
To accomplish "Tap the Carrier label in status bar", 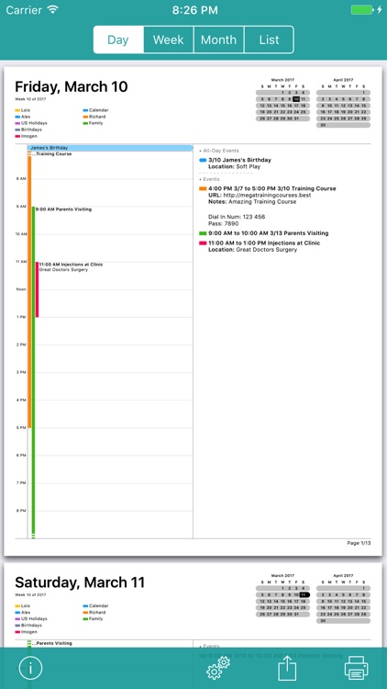I will [x=24, y=10].
